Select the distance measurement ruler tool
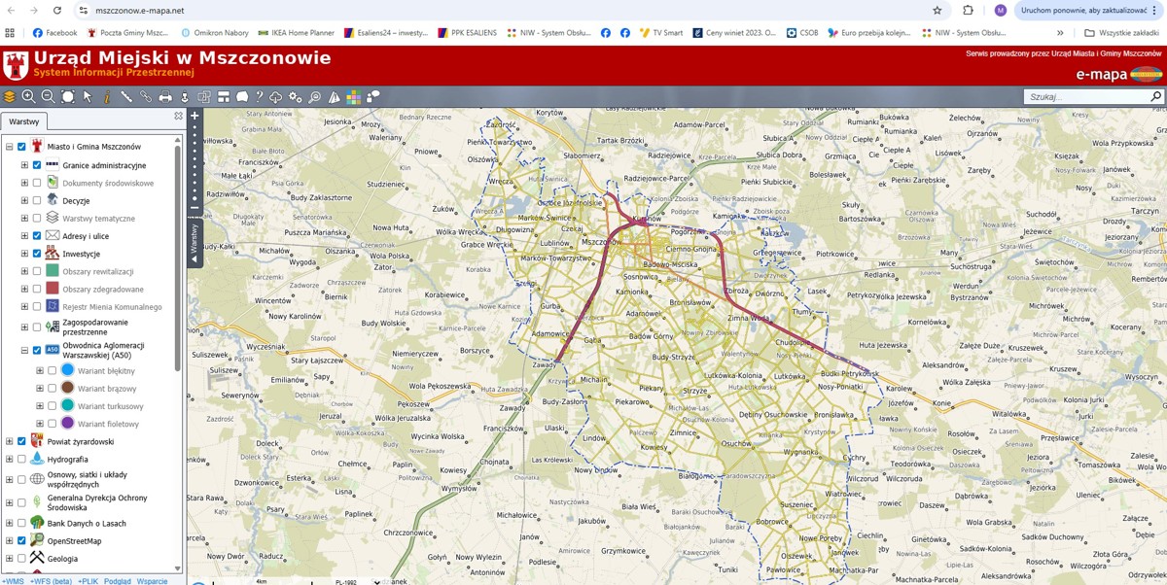This screenshot has width=1167, height=585. (x=126, y=97)
